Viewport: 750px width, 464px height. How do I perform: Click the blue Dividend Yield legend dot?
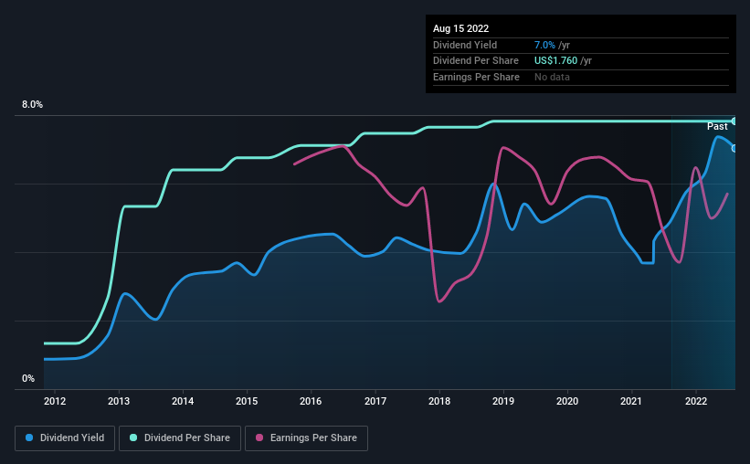click(29, 438)
